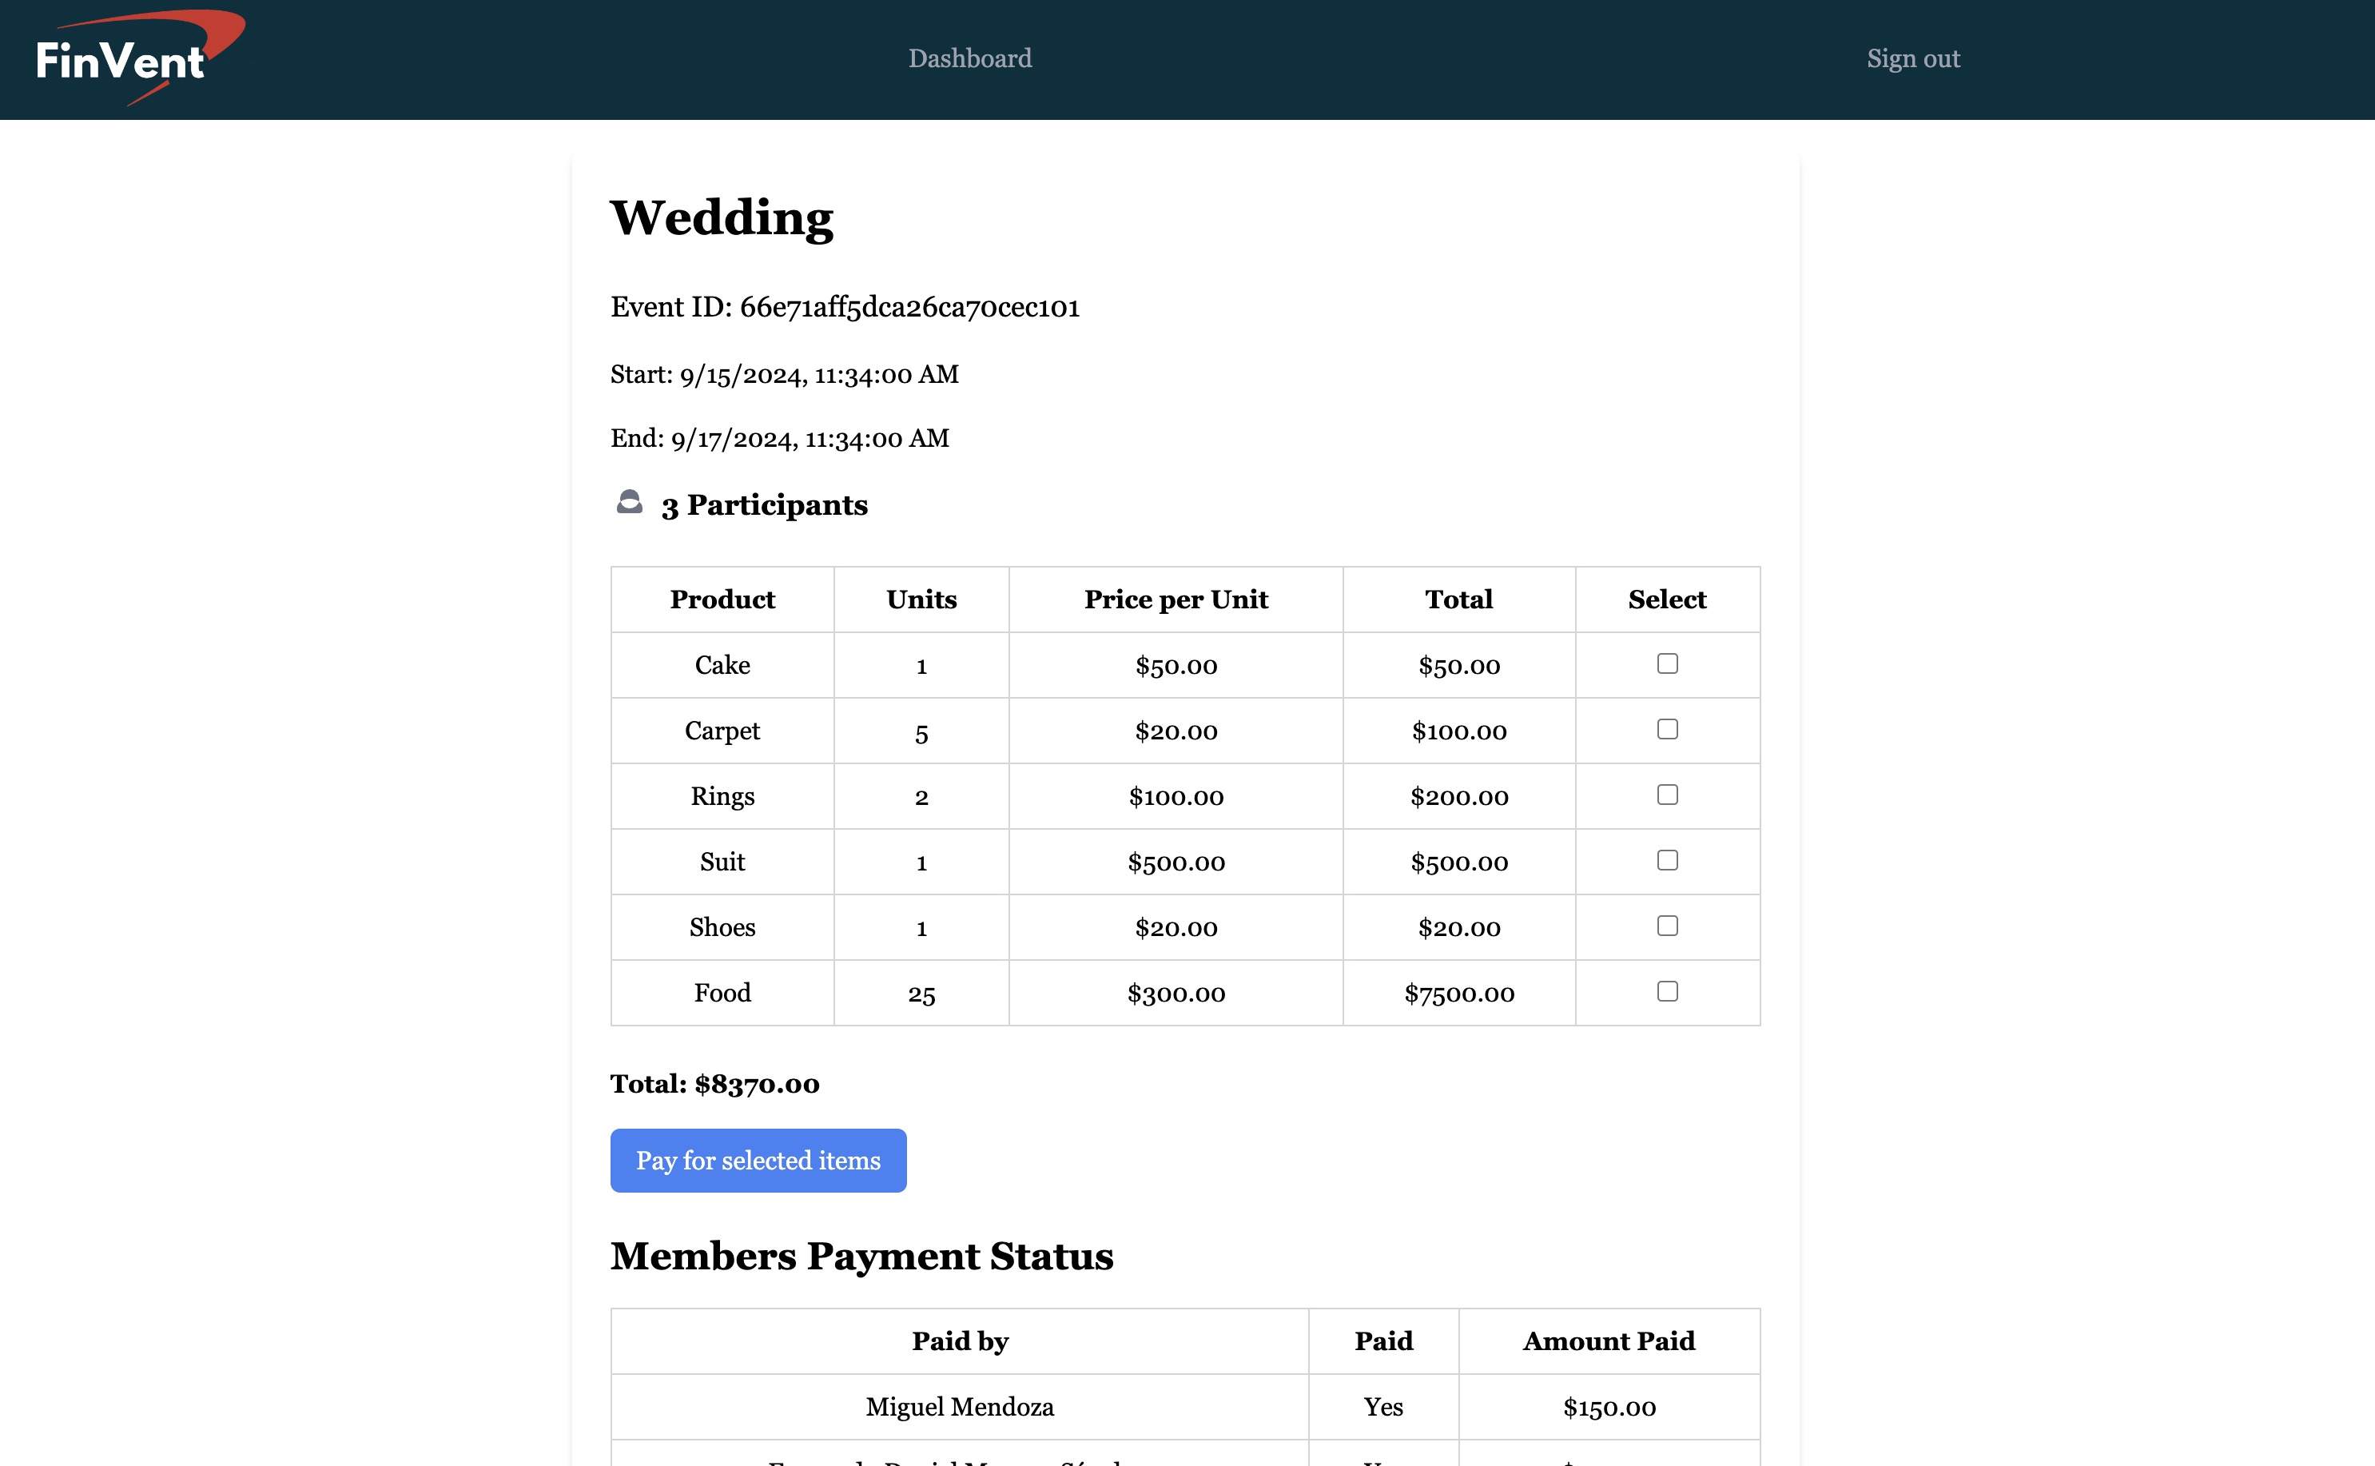Click the Product column header
The height and width of the screenshot is (1466, 2375).
722,600
